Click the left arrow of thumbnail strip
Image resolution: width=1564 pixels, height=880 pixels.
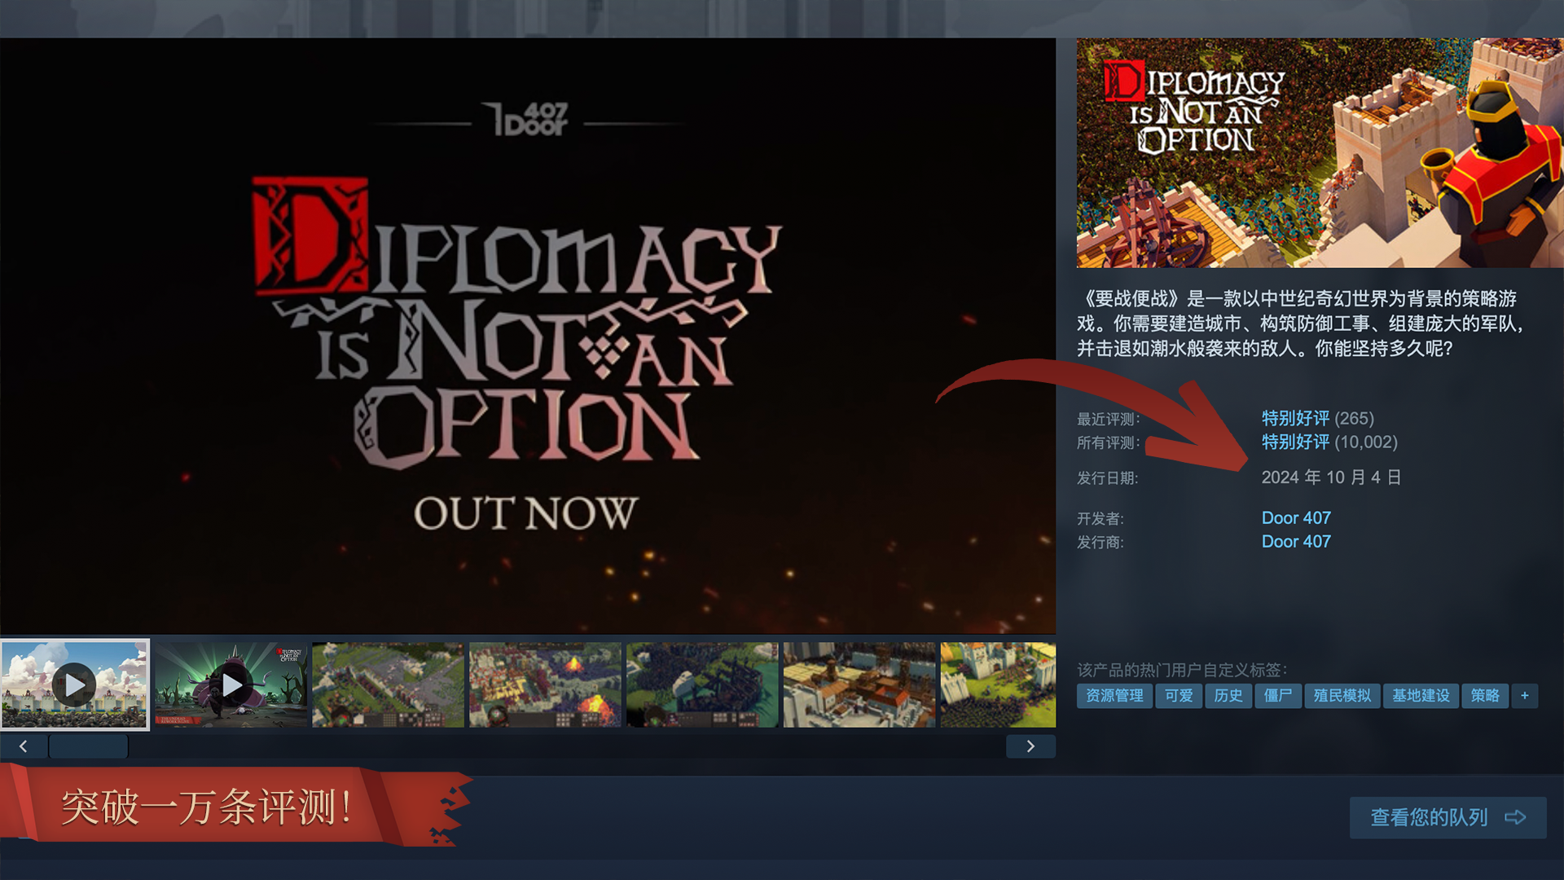23,746
